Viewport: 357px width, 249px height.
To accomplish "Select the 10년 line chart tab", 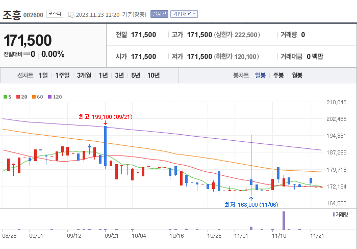I will (154, 75).
